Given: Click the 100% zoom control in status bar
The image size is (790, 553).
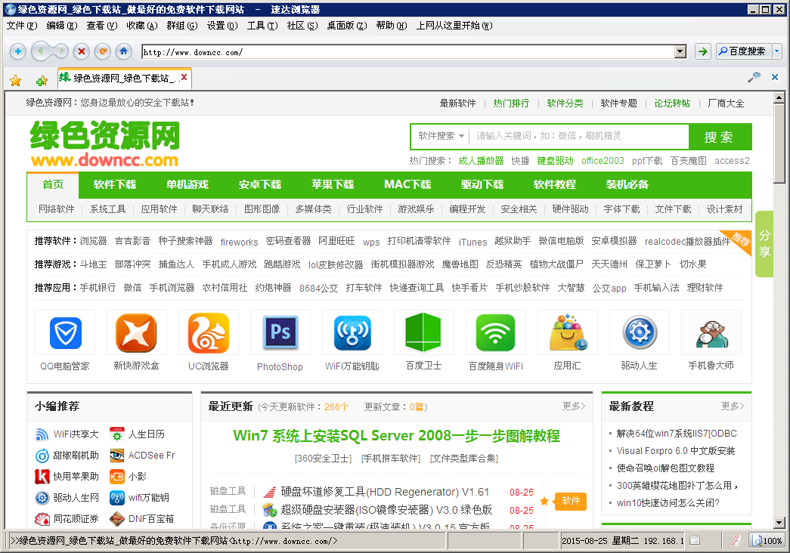Looking at the screenshot, I should tap(767, 540).
